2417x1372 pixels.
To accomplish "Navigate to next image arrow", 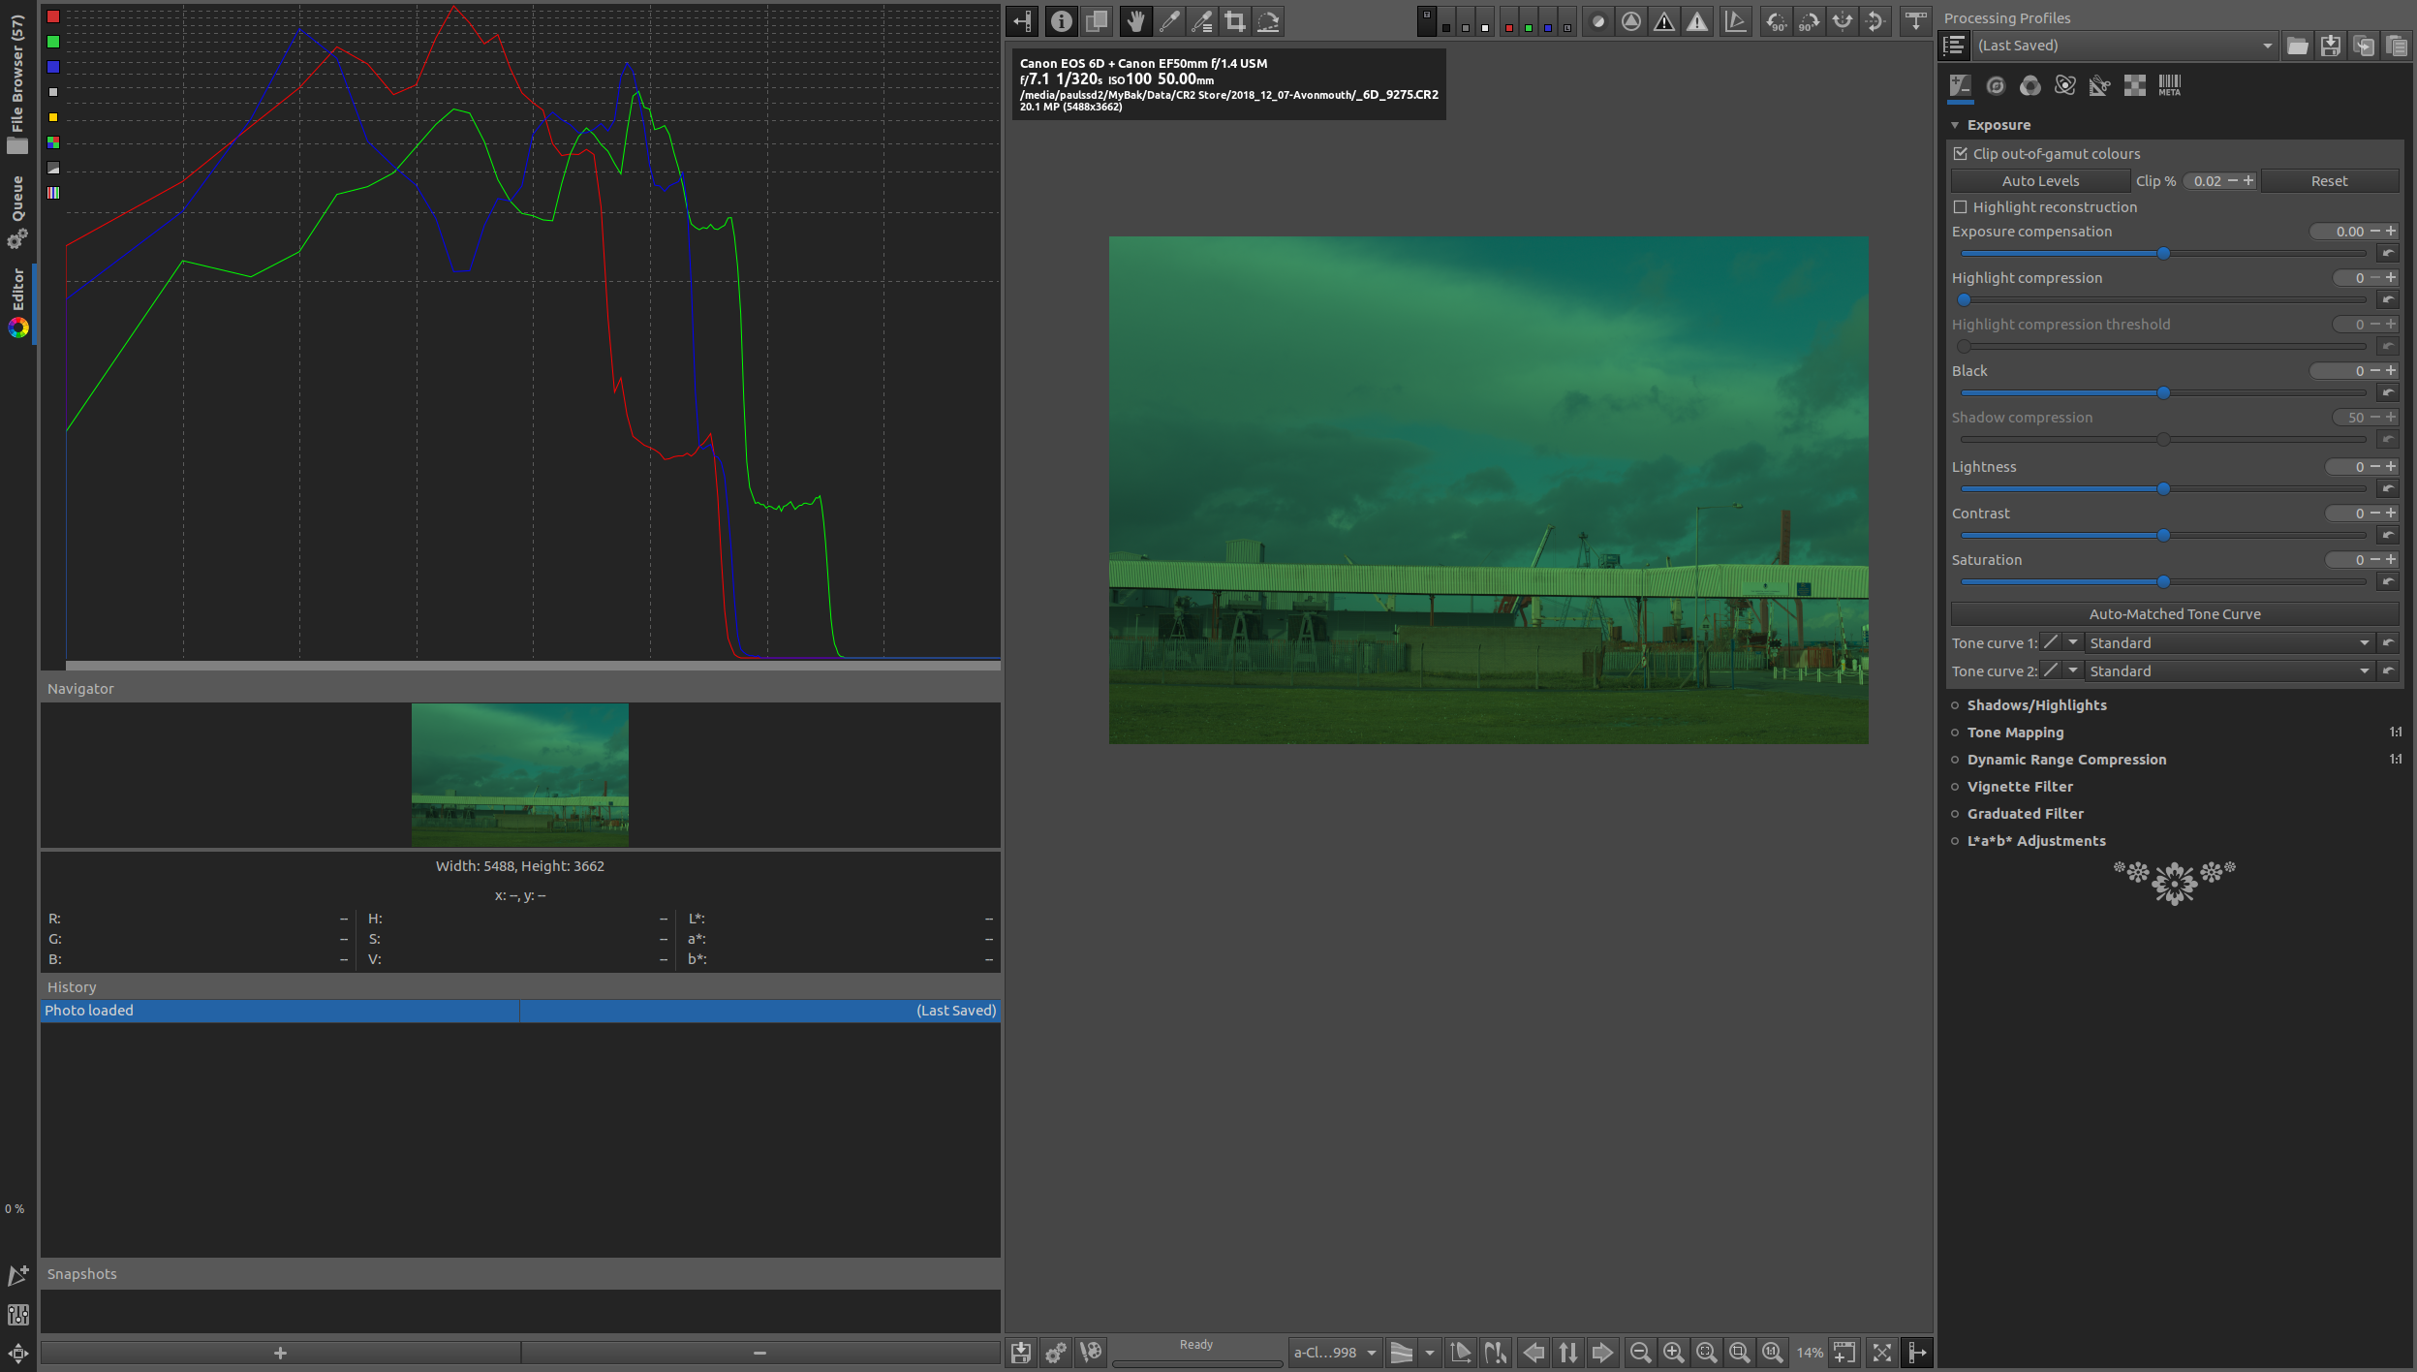I will [x=1602, y=1353].
